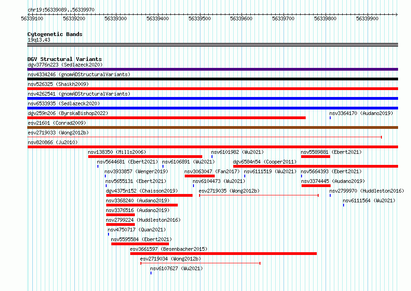Click nsv138350 (Mills2006) label
411x291 pixels.
coord(117,152)
